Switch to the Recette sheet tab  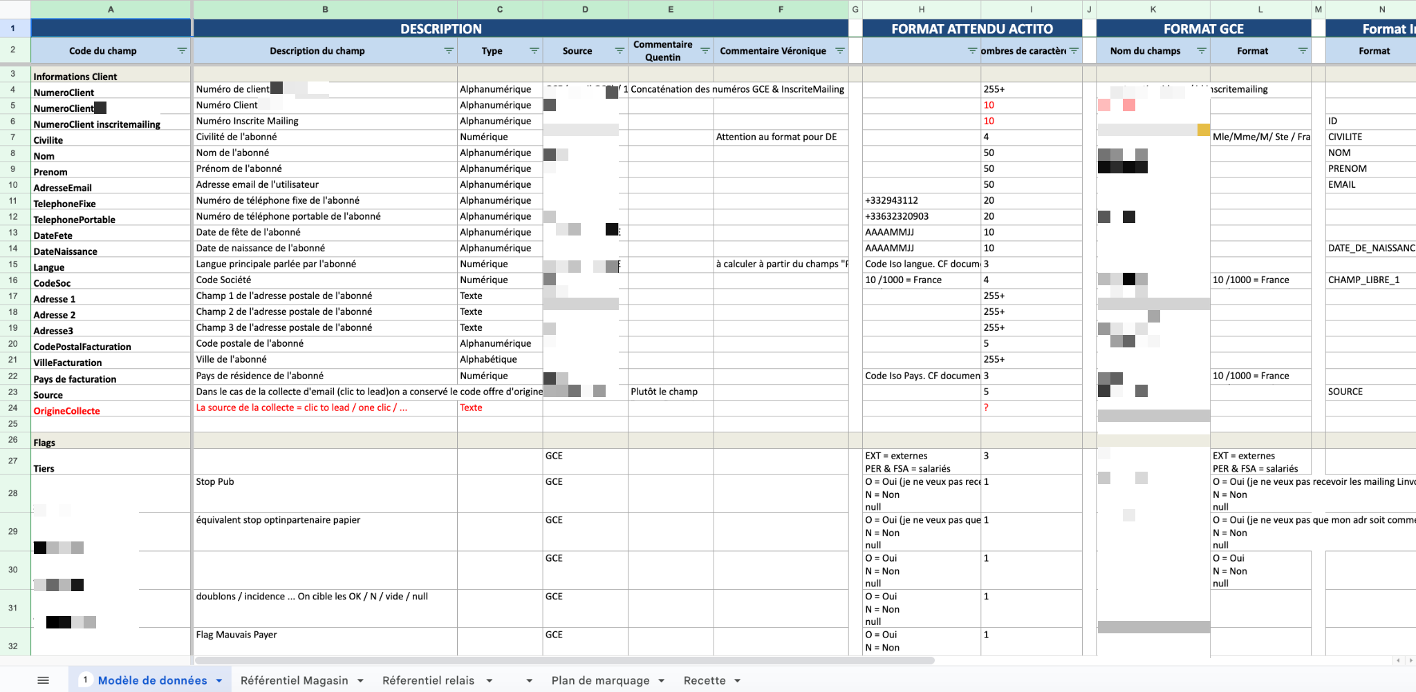pyautogui.click(x=704, y=680)
